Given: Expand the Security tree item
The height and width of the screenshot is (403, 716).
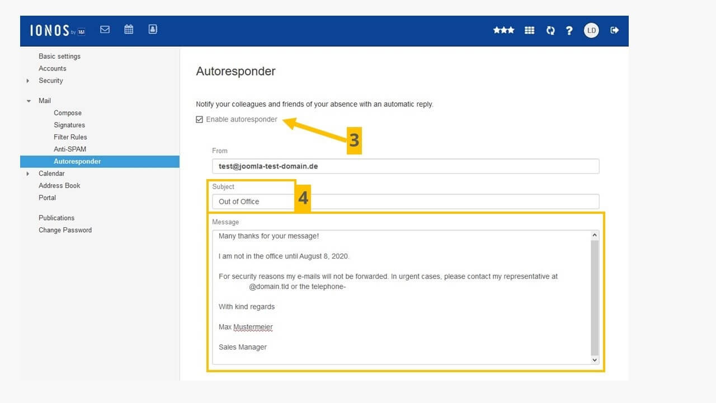Looking at the screenshot, I should (x=27, y=81).
